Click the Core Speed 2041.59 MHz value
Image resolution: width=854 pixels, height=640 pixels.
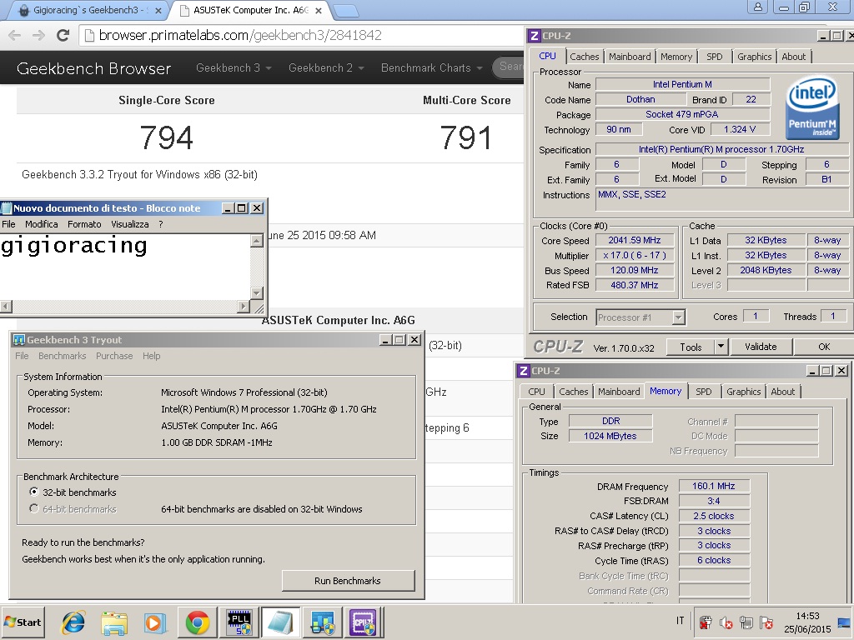[635, 240]
